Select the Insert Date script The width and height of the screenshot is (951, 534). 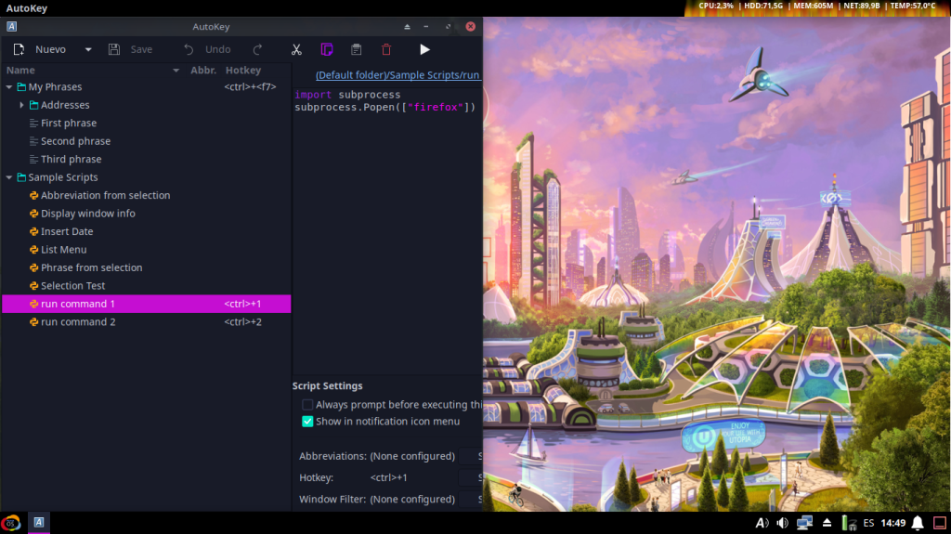tap(67, 231)
